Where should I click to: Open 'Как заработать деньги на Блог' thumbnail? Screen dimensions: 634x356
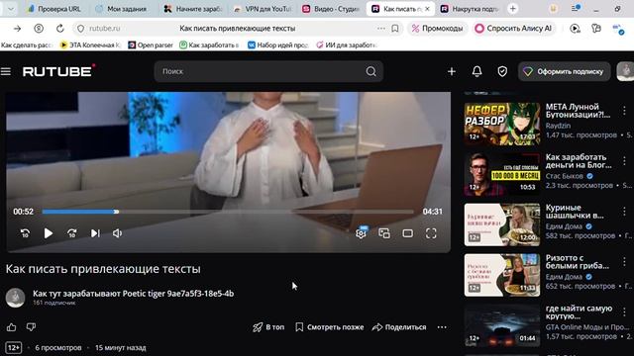(502, 174)
